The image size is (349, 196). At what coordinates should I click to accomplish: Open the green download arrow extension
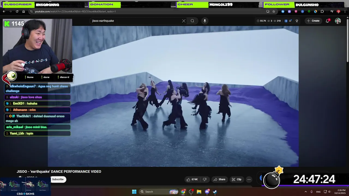[x=309, y=11]
